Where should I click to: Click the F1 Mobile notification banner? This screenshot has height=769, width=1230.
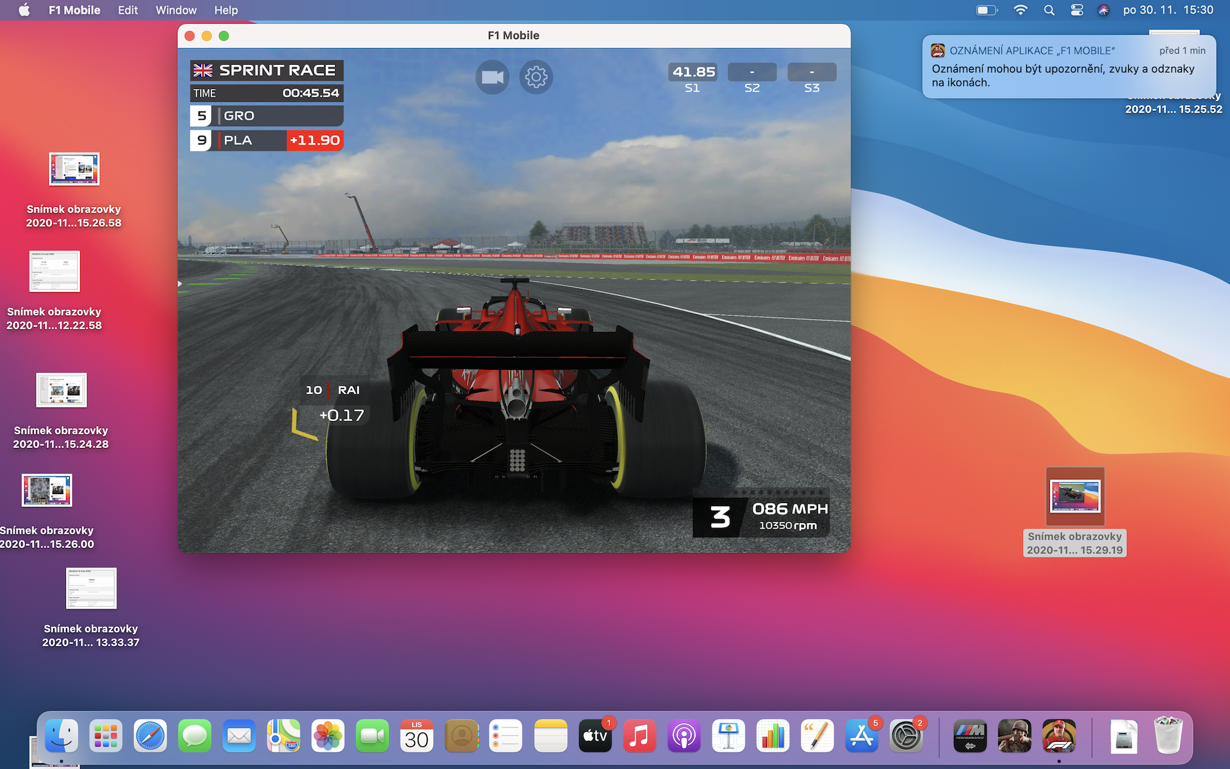coord(1068,67)
